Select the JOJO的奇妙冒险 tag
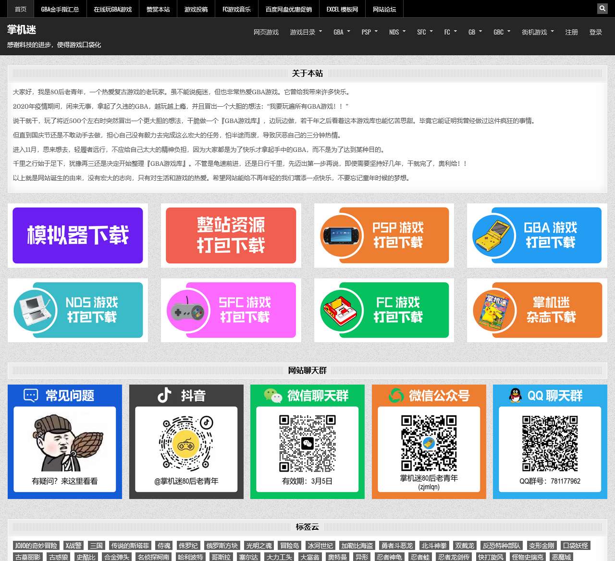Image resolution: width=615 pixels, height=561 pixels. pyautogui.click(x=36, y=546)
